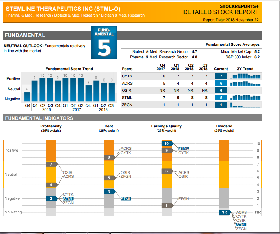
Task: Click the blue Profitability marker showing 2
Action: pyautogui.click(x=52, y=198)
